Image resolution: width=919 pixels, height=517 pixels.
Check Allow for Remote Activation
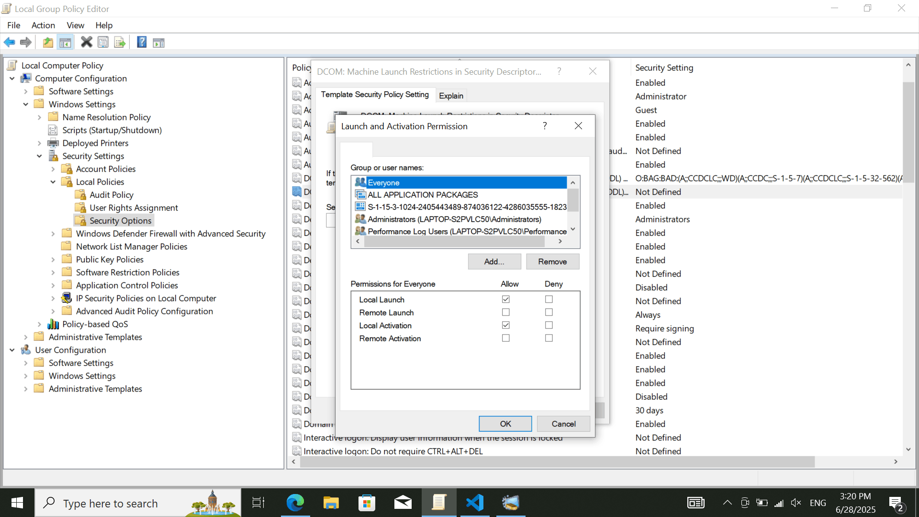tap(505, 338)
